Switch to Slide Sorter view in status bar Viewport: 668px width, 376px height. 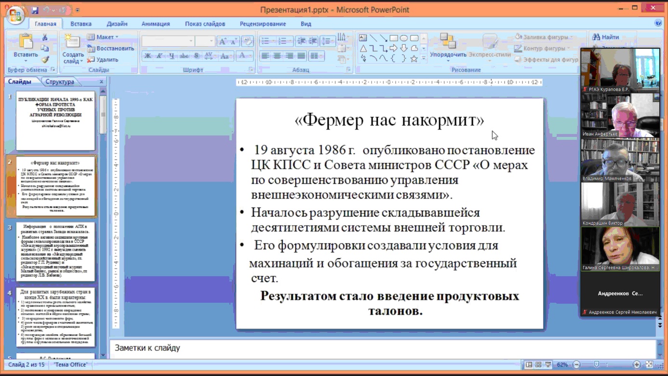tap(538, 365)
